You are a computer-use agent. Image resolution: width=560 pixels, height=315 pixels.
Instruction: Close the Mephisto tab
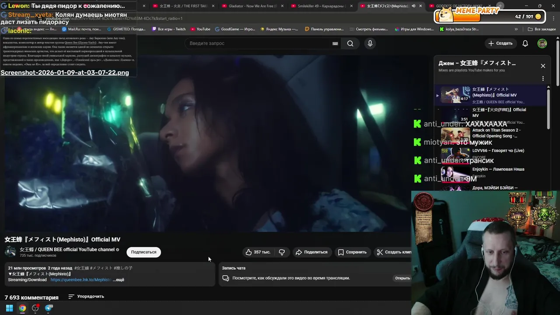coord(420,6)
